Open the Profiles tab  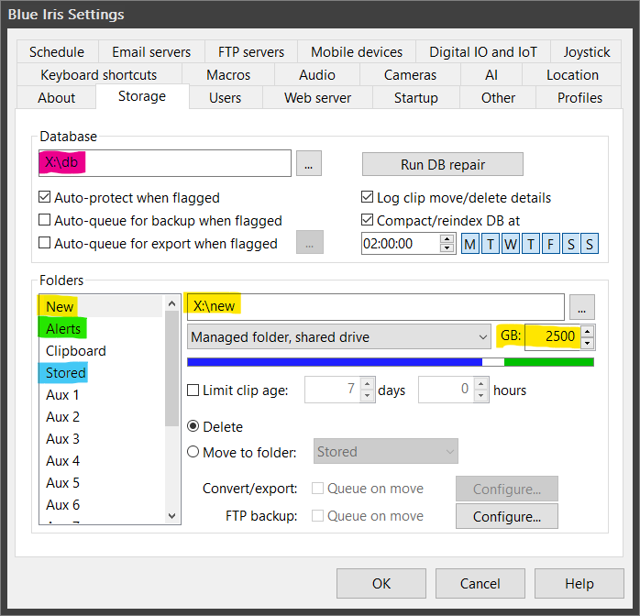click(x=579, y=97)
